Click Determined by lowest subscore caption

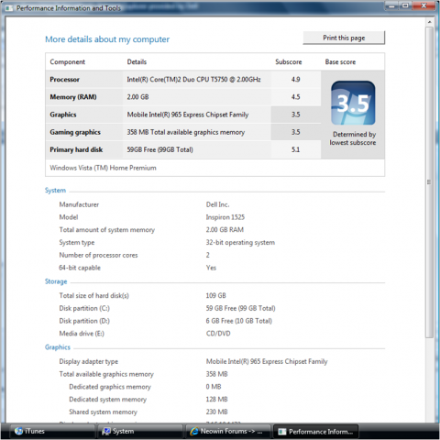point(353,138)
